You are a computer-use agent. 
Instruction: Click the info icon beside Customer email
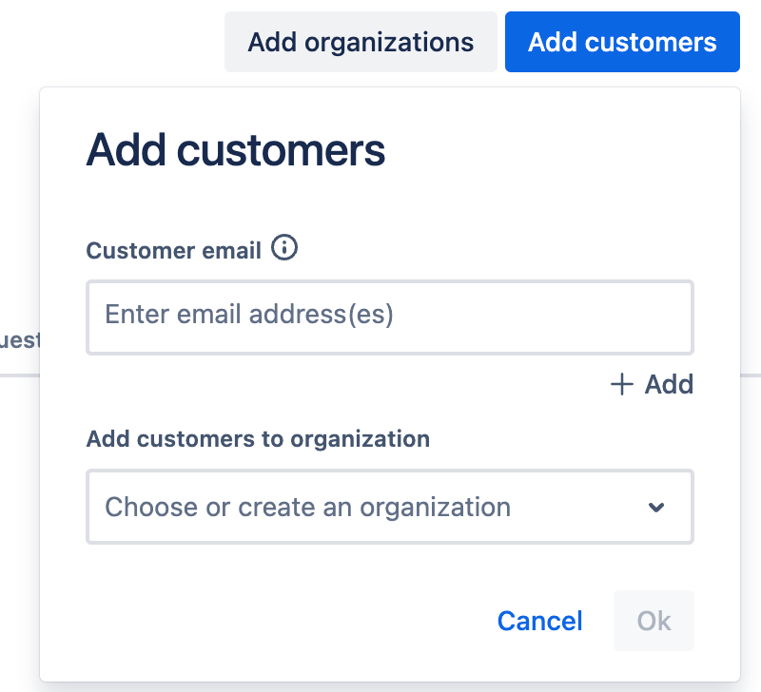[284, 249]
